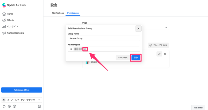Open the help question mark icon
The width and height of the screenshot is (208, 110).
point(15,106)
